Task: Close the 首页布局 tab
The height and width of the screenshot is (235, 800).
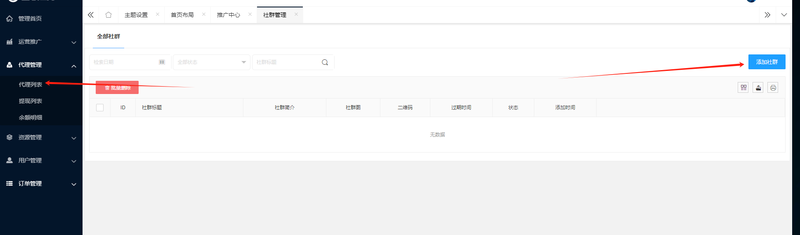Action: (204, 14)
